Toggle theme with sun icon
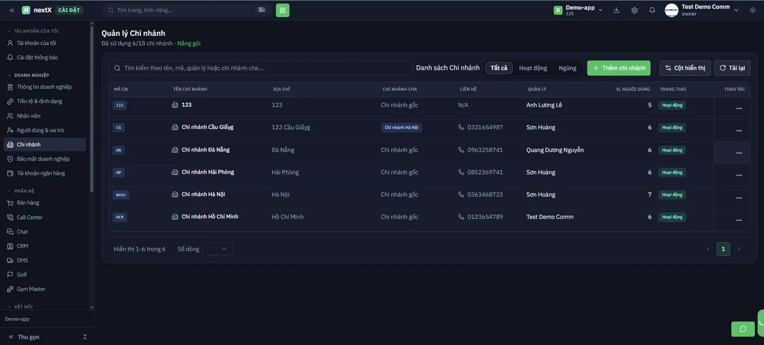This screenshot has height=345, width=764. pos(753,10)
